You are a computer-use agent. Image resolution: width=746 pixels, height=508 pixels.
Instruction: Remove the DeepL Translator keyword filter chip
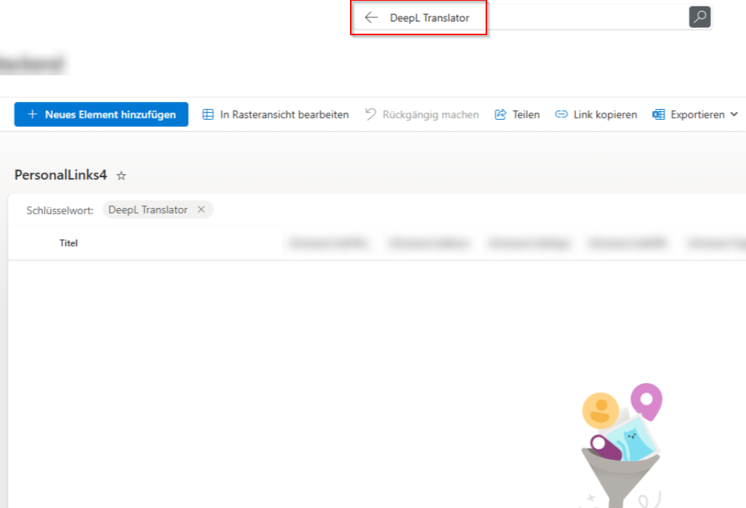coord(202,210)
